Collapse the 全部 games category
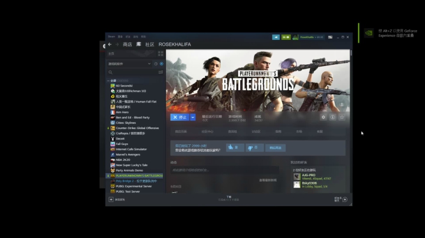The image size is (425, 238). coord(109,81)
